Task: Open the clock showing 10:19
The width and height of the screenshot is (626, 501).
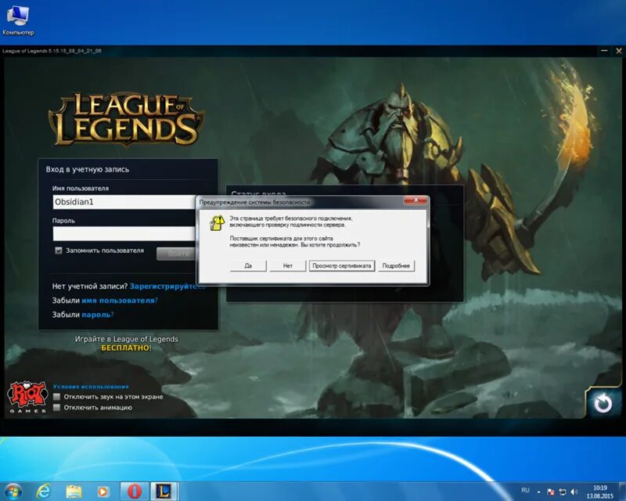Action: [599, 492]
